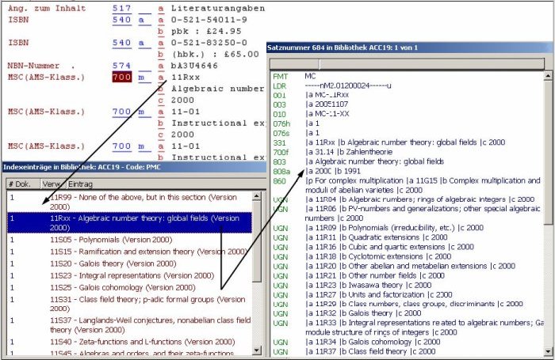Click the down arrow of the index list scrollbar
The height and width of the screenshot is (360, 555).
pyautogui.click(x=257, y=351)
